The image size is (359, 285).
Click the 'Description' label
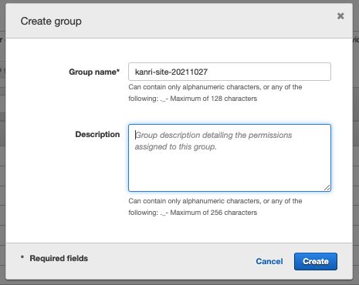[97, 134]
